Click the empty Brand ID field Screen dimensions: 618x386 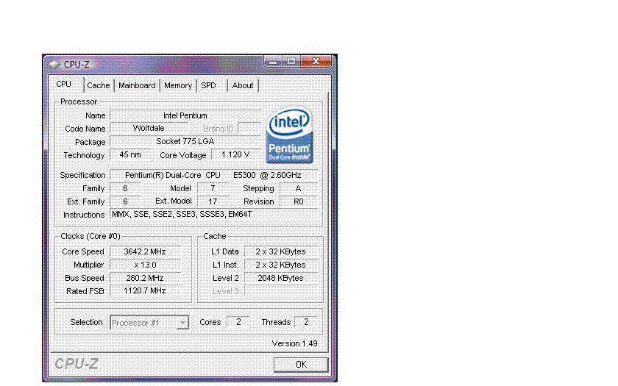249,129
